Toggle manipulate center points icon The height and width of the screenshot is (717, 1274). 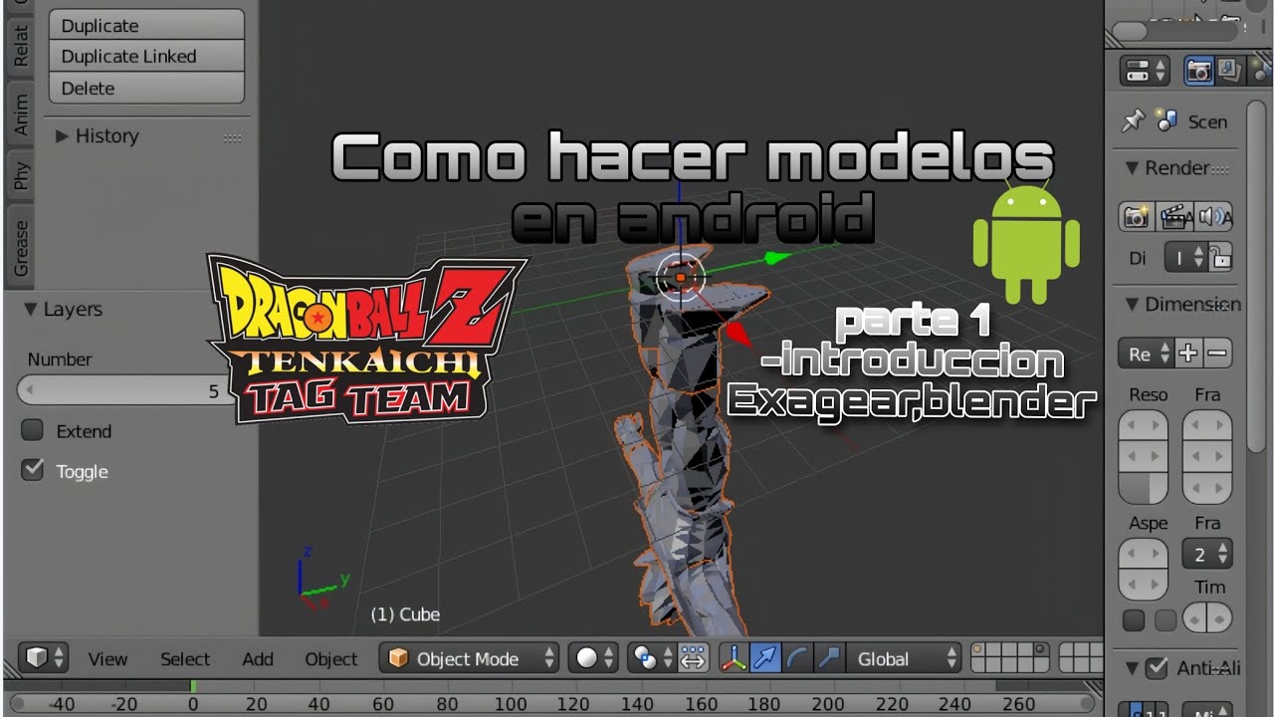694,658
